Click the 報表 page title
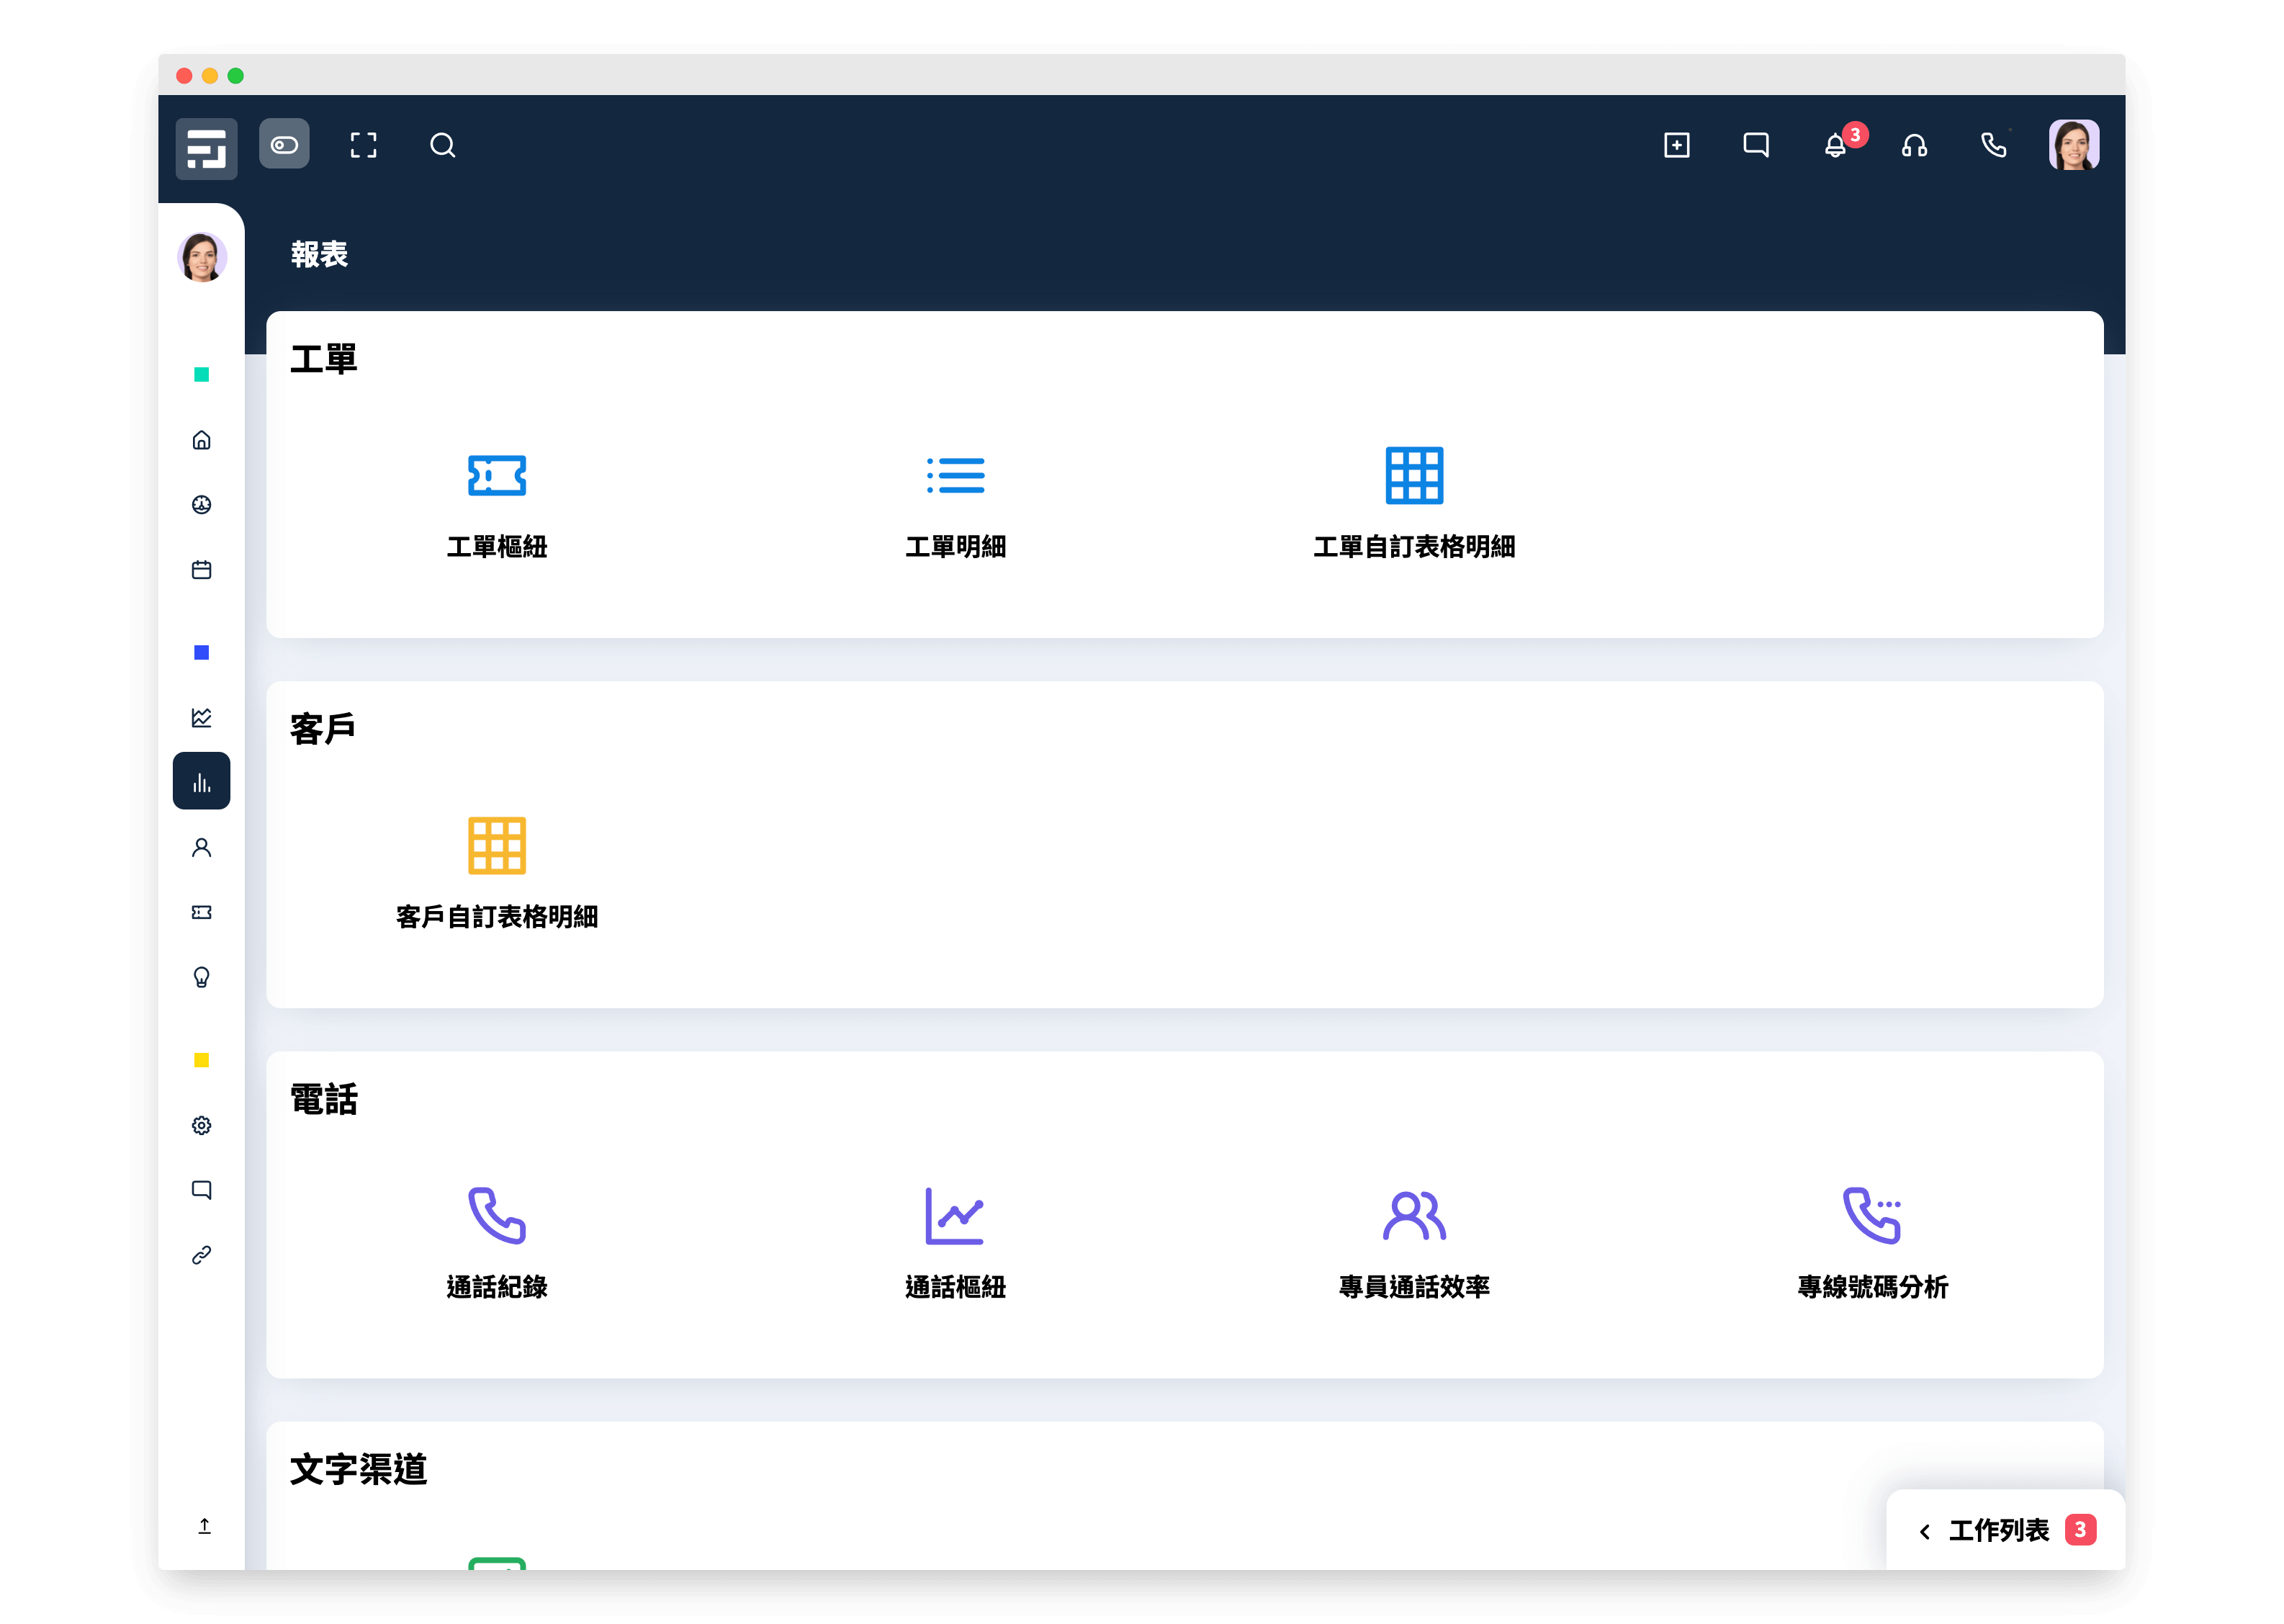The image size is (2284, 1624). pos(319,254)
